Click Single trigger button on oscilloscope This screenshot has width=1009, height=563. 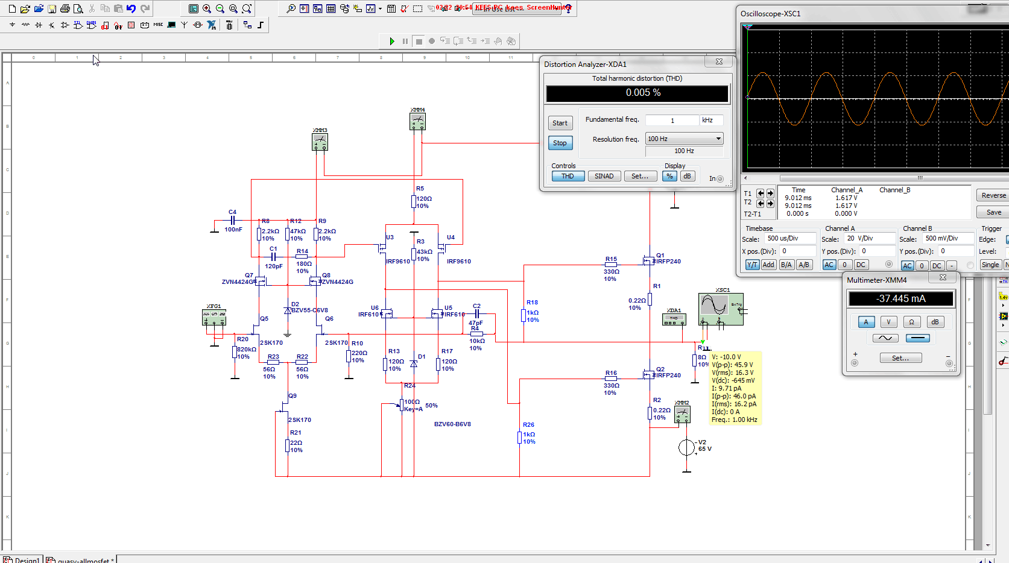pyautogui.click(x=990, y=265)
